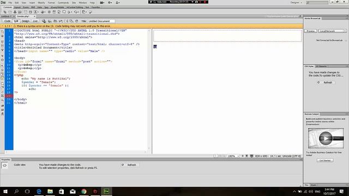This screenshot has height=196, width=349.
Task: Open Microsoft Edge from the taskbar
Action: coord(39,191)
